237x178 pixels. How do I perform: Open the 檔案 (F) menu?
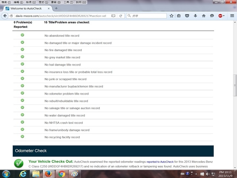[6, 2]
